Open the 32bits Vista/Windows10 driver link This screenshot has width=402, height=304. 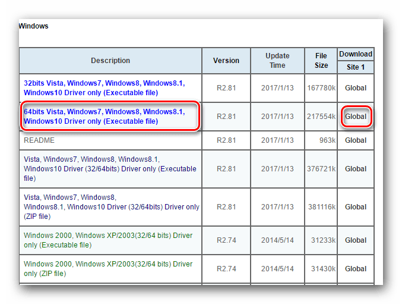[104, 88]
